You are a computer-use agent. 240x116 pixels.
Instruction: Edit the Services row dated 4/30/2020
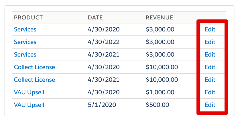(210, 29)
